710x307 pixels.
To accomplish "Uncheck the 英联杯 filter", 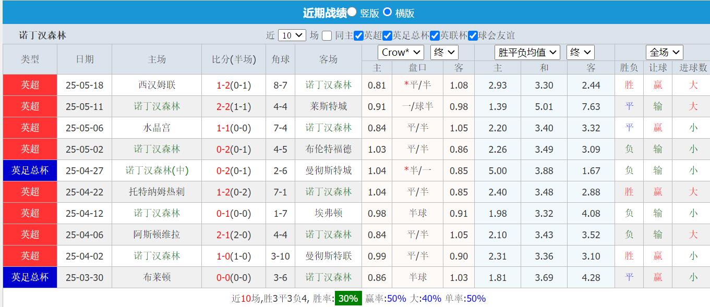I will [x=434, y=35].
